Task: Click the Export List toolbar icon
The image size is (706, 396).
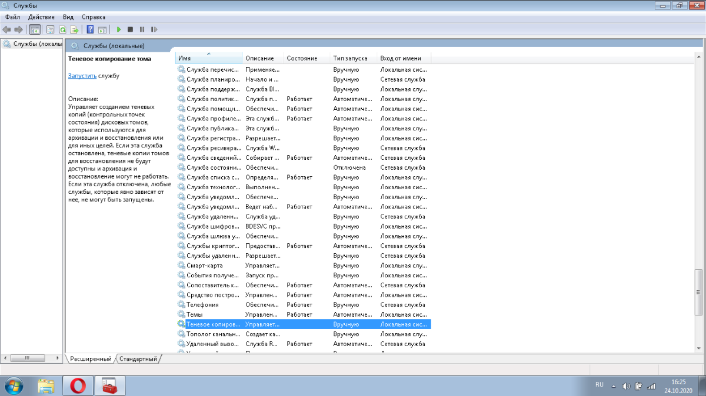Action: pos(74,29)
